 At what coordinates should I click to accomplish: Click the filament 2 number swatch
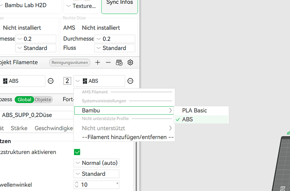pyautogui.click(x=67, y=81)
